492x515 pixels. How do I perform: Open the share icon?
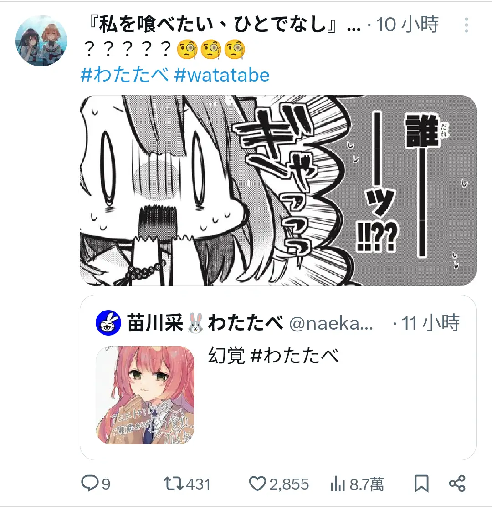[x=457, y=484]
